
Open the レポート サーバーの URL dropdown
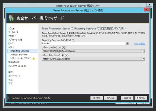143,51
